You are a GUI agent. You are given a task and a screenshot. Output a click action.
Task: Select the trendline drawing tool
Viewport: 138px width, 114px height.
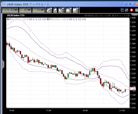coord(49,10)
